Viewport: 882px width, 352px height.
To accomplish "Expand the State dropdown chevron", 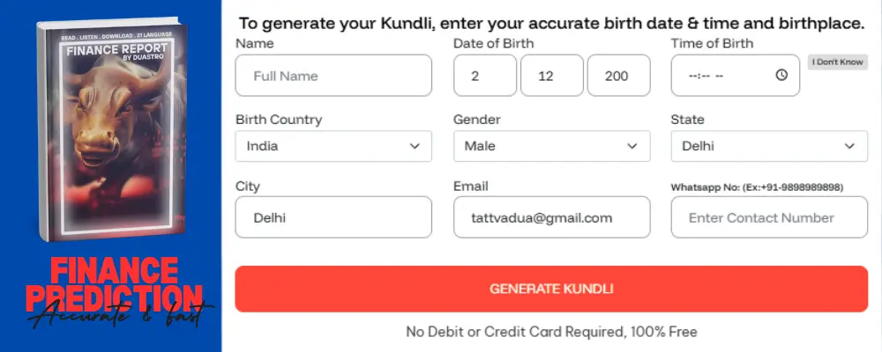I will (849, 146).
